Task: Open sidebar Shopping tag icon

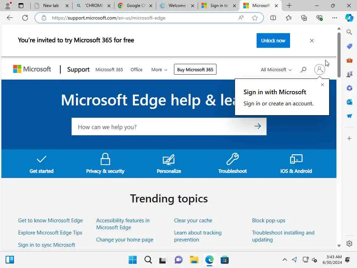Action: tap(349, 46)
